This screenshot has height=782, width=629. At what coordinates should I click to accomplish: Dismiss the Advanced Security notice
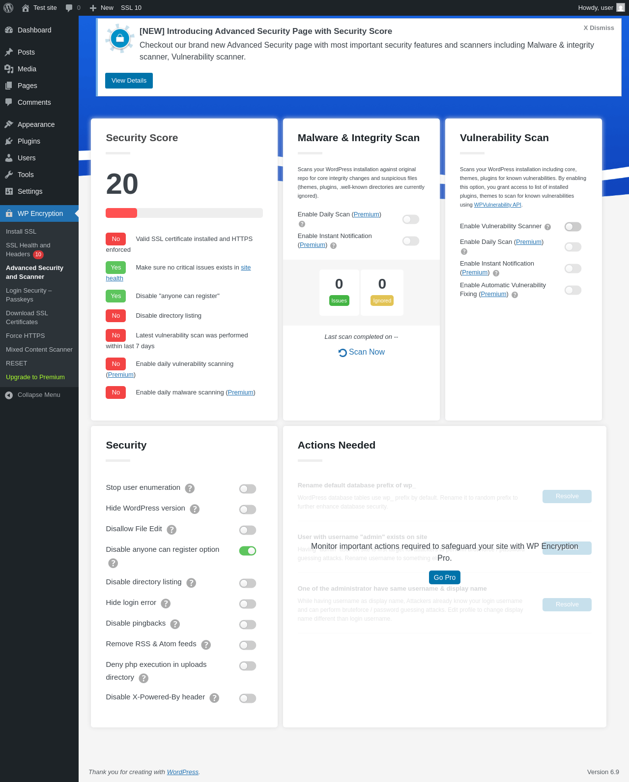[x=599, y=28]
